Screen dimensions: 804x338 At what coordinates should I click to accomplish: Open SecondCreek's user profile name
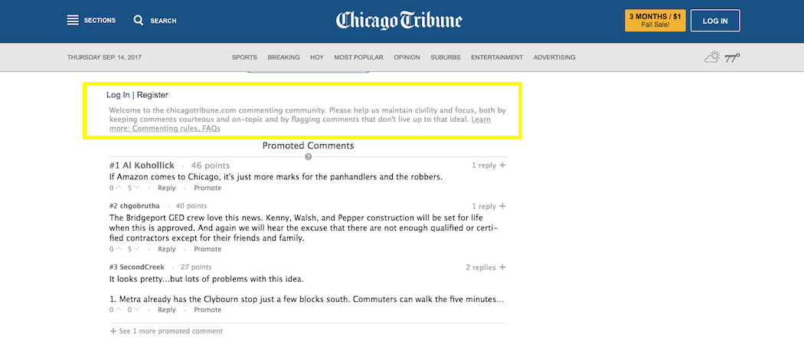[x=142, y=267]
